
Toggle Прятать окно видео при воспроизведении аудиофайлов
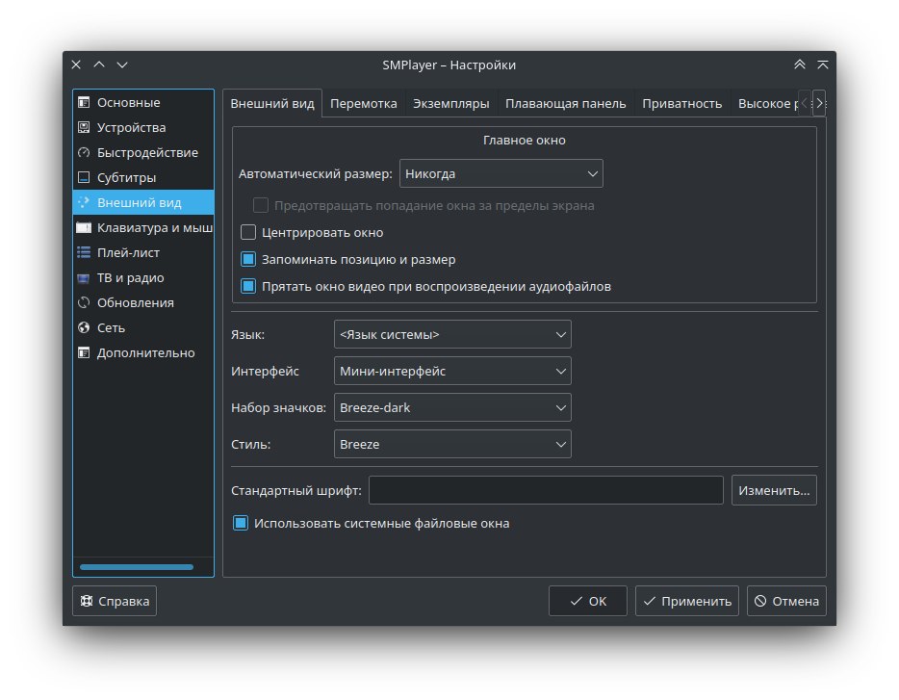point(248,286)
